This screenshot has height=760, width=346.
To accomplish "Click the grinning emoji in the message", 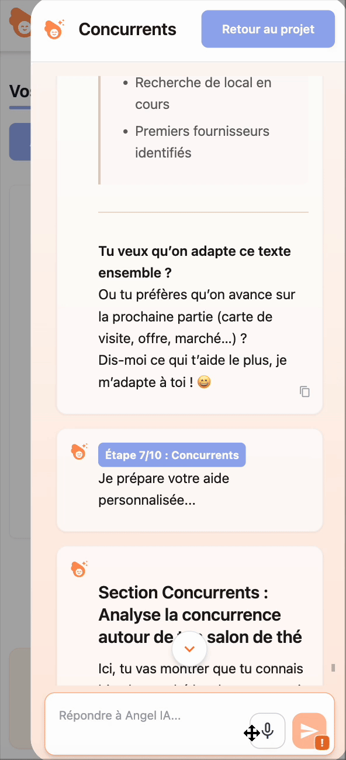I will click(203, 382).
